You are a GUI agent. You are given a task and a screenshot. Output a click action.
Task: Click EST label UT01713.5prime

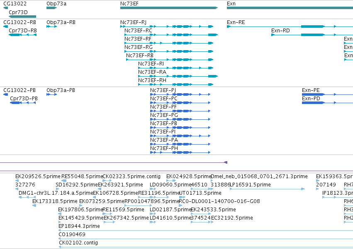(x=200, y=193)
